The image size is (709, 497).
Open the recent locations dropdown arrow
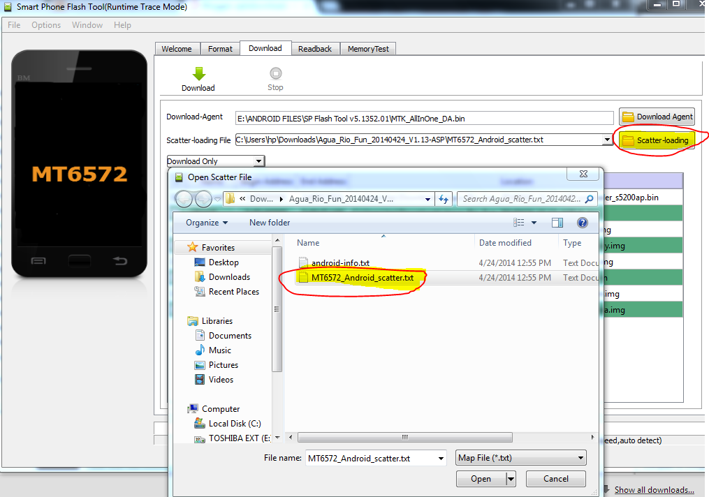(x=217, y=199)
